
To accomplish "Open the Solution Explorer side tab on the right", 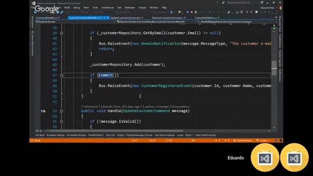I will (280, 58).
